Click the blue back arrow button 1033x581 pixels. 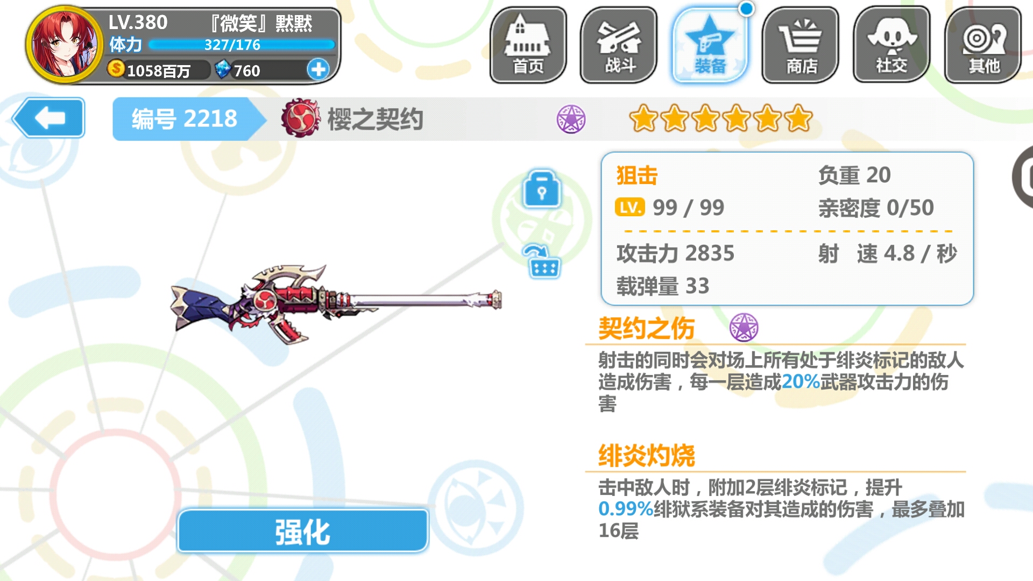pos(48,118)
